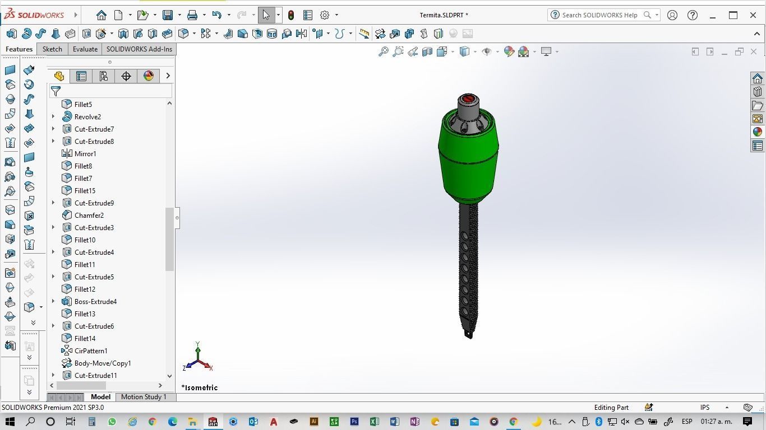
Task: Open the unit system IPS dropdown in status bar
Action: (727, 408)
